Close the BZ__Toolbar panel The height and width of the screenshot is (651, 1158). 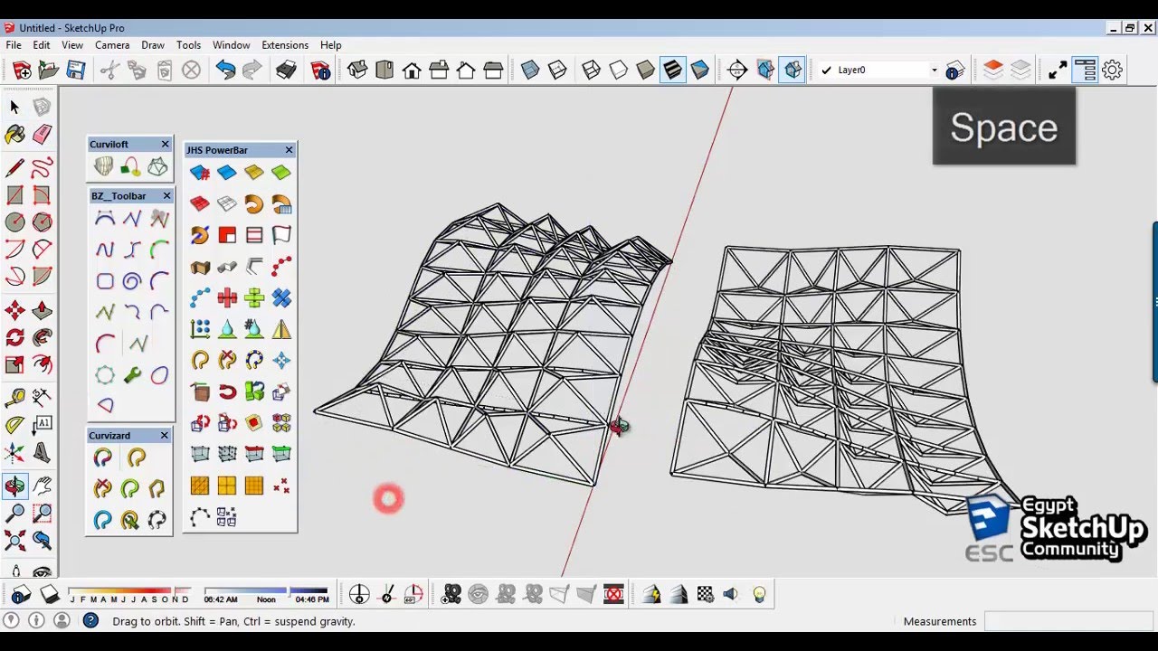pos(166,195)
